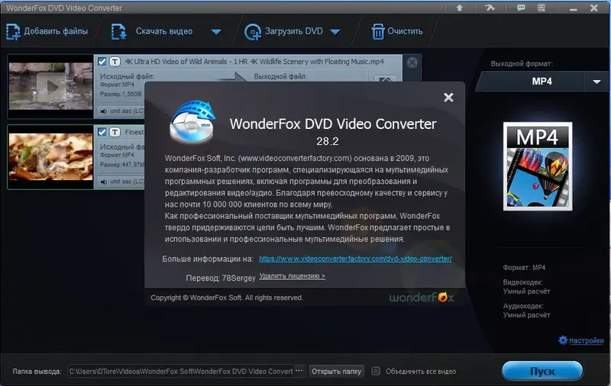
Task: Remove the 4K Ultra HD Video file with X icon
Action: click(412, 63)
